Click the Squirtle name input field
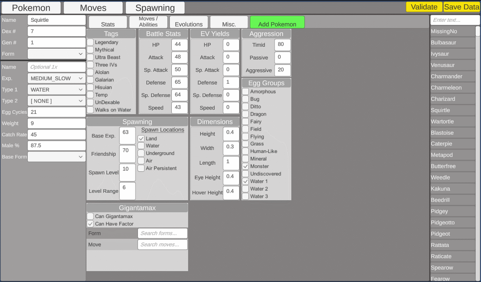481x282 pixels. pyautogui.click(x=56, y=20)
